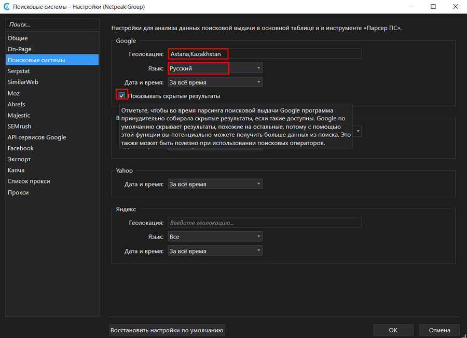This screenshot has width=467, height=338.
Task: Open the Moz settings section
Action: [52, 93]
